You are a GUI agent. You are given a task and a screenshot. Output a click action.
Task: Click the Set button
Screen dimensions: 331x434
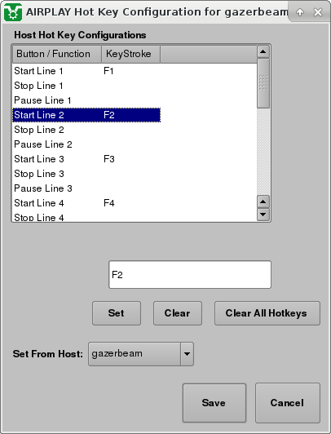pos(117,313)
